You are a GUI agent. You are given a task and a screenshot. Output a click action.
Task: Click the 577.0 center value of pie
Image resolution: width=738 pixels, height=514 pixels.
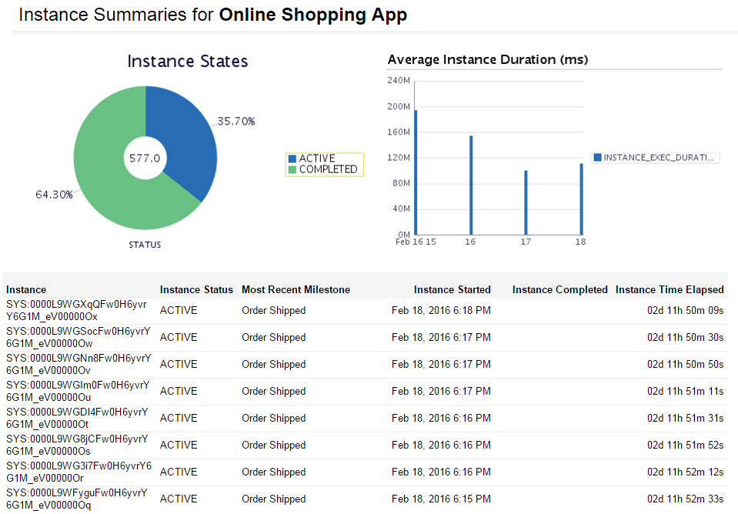(145, 159)
